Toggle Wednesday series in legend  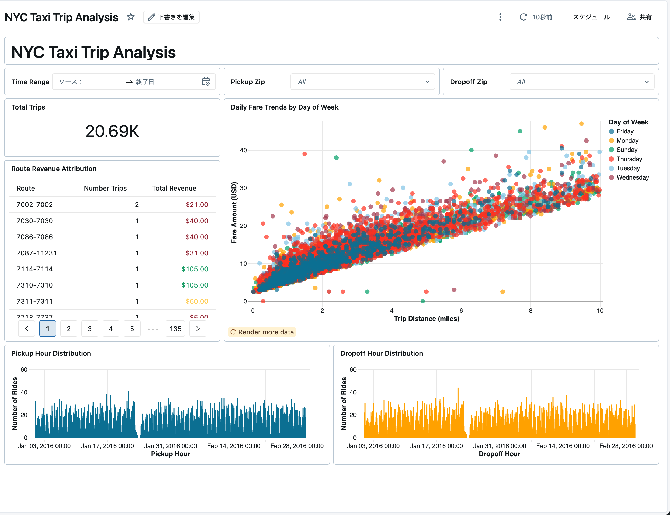tap(632, 177)
